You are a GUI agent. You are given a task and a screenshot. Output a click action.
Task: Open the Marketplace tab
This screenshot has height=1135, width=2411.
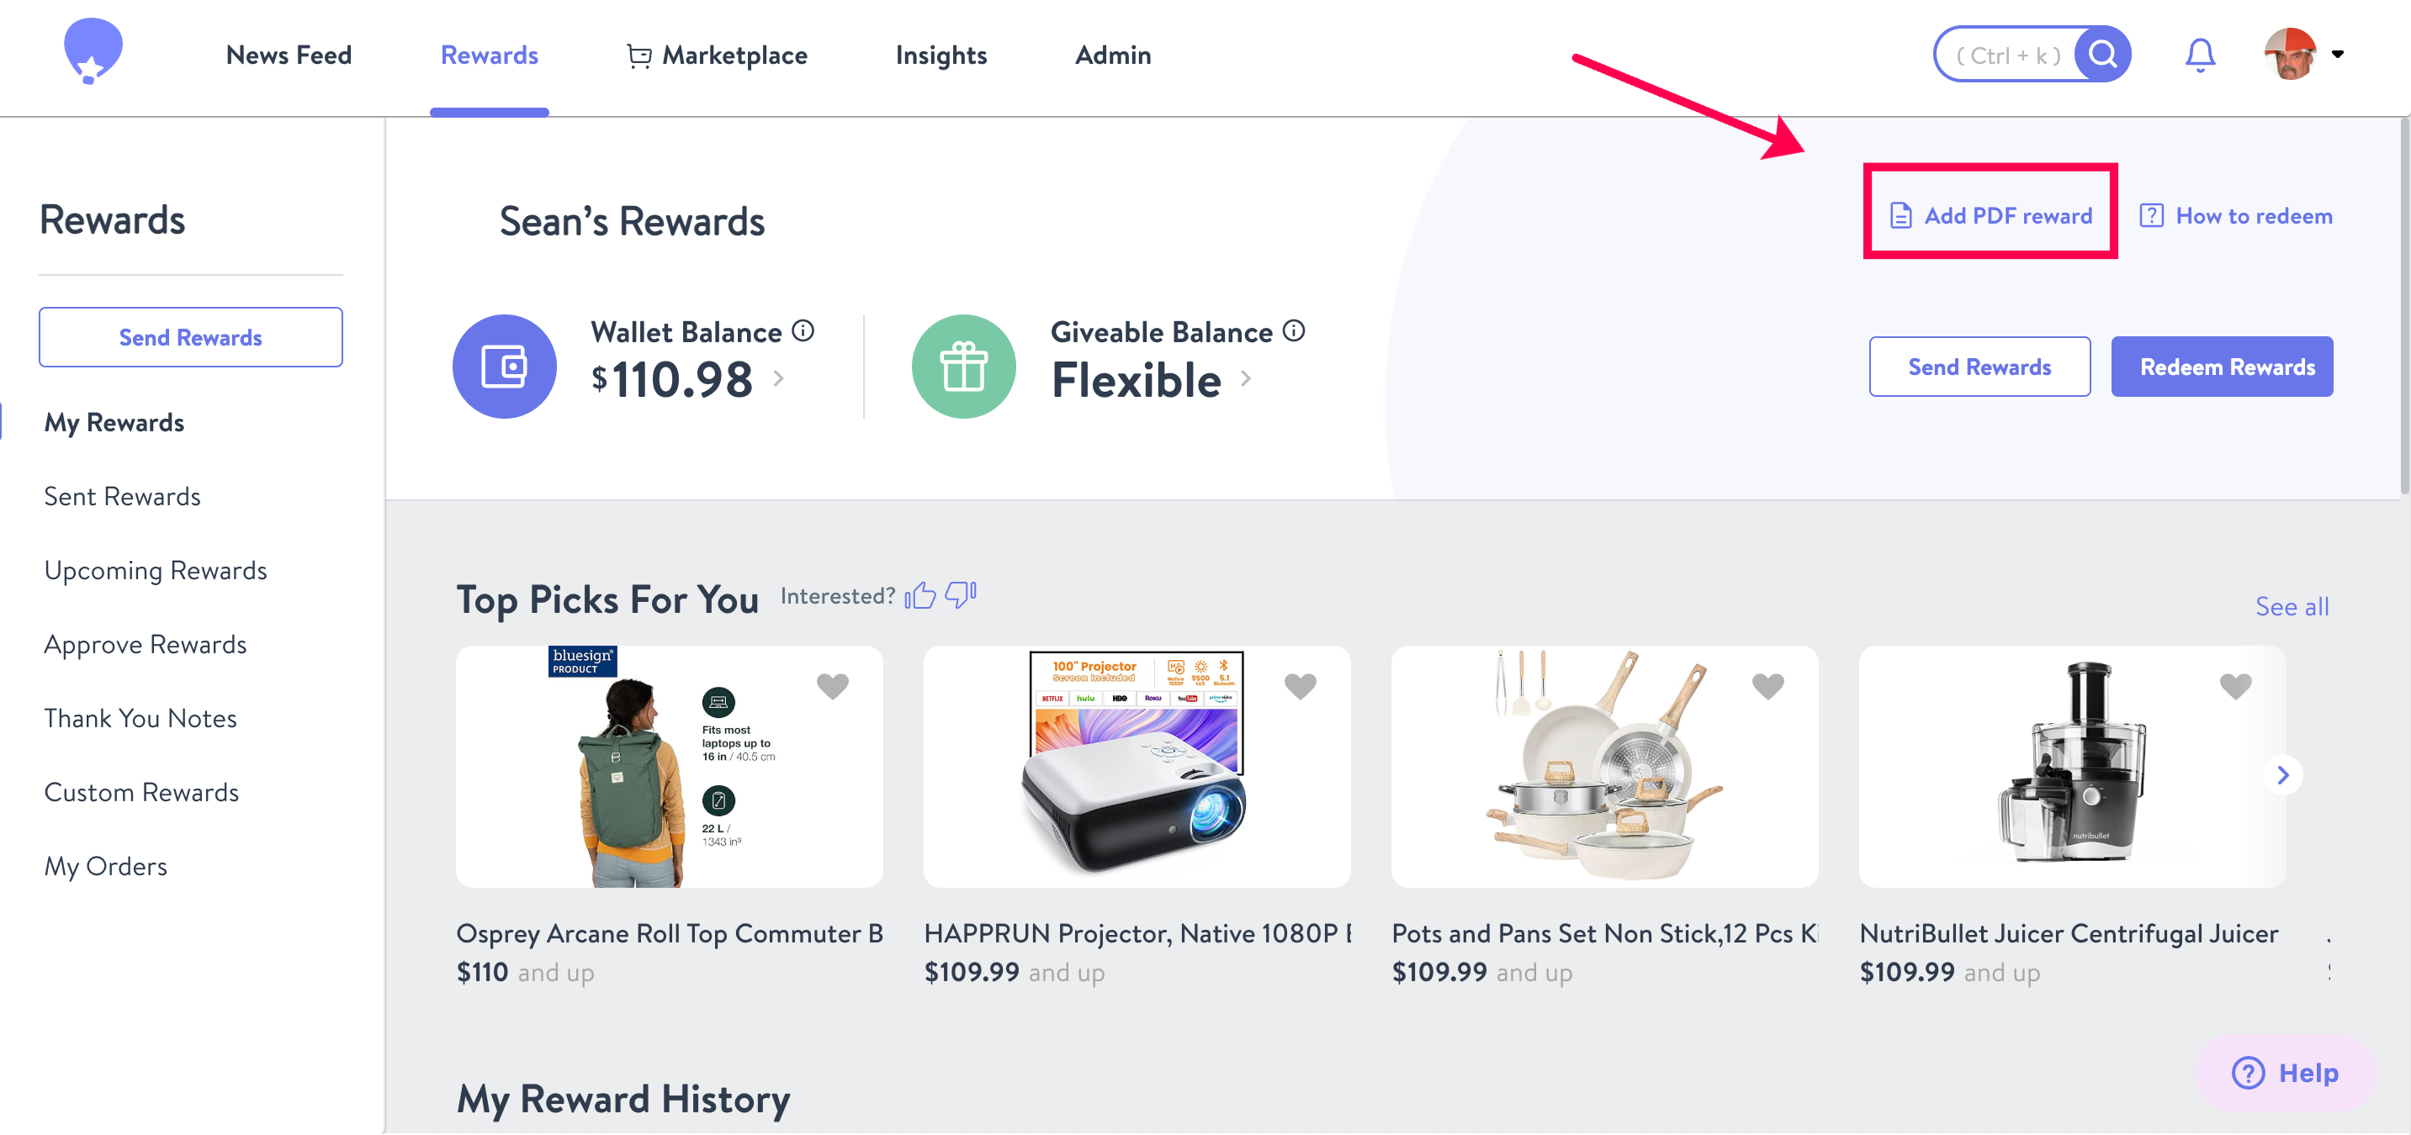pyautogui.click(x=716, y=55)
